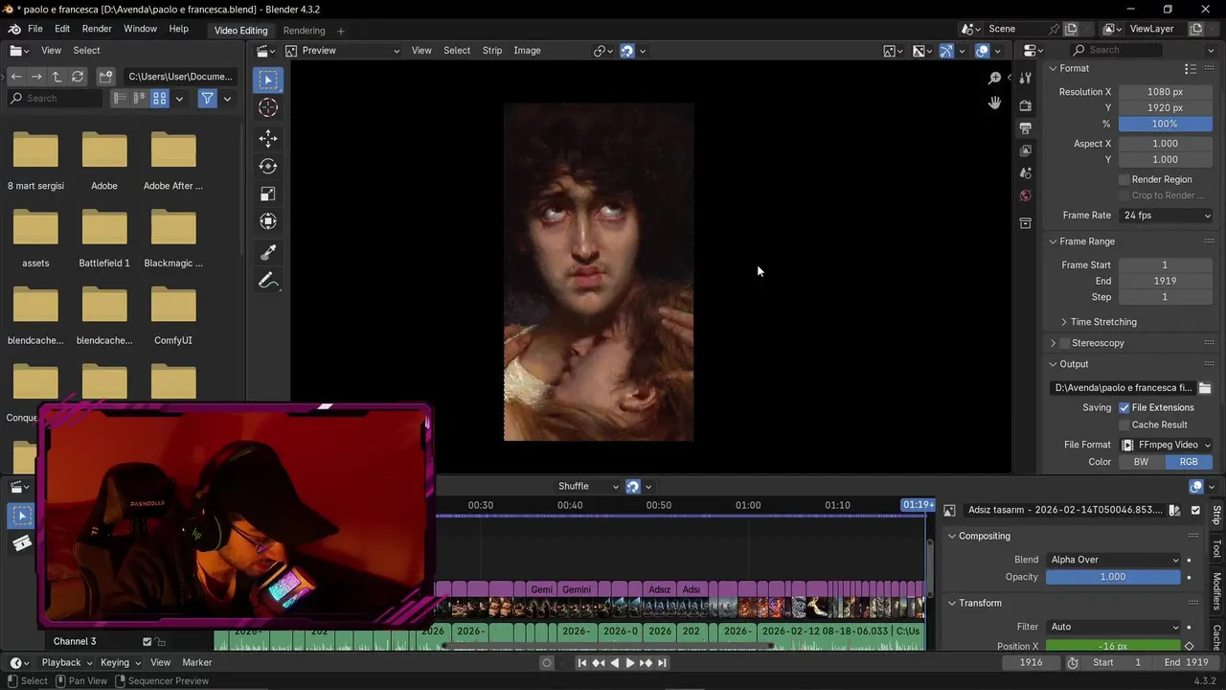
Task: Toggle strip mute checkbox beside strip name
Action: point(1195,511)
